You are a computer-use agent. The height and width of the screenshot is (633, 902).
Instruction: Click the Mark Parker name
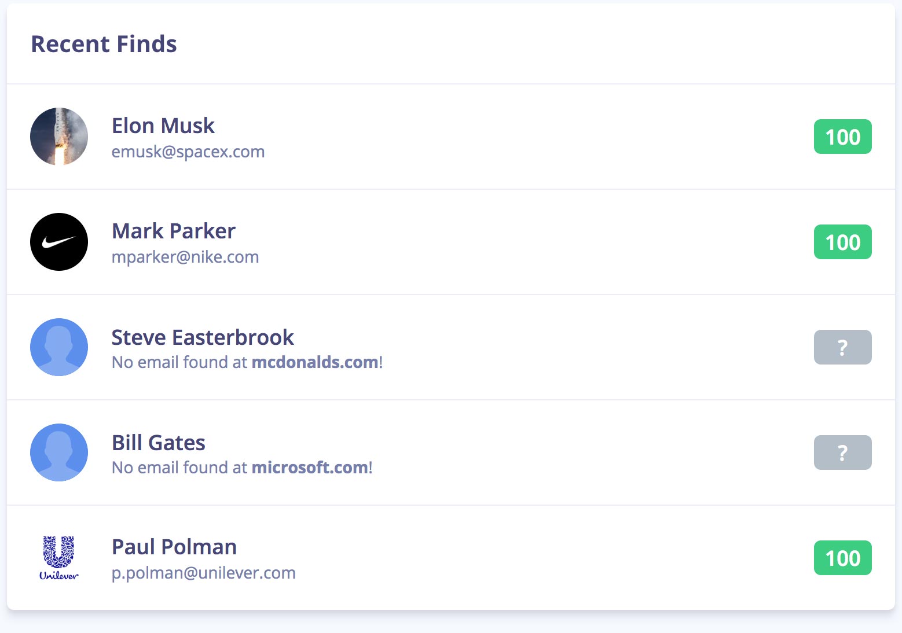(x=173, y=231)
